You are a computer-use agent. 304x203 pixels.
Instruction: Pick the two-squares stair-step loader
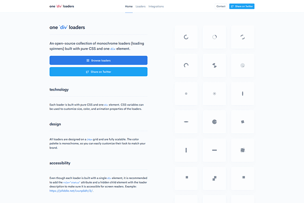tap(214, 178)
